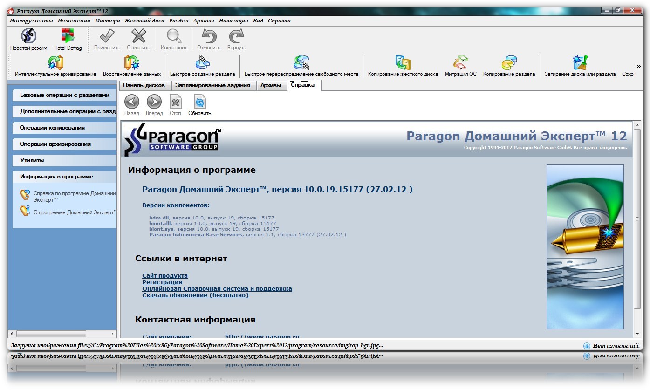Switch to Простой режим (simple mode)
Viewport: 650px width, 390px height.
pos(29,39)
